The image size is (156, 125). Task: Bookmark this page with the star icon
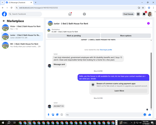click(x=143, y=8)
